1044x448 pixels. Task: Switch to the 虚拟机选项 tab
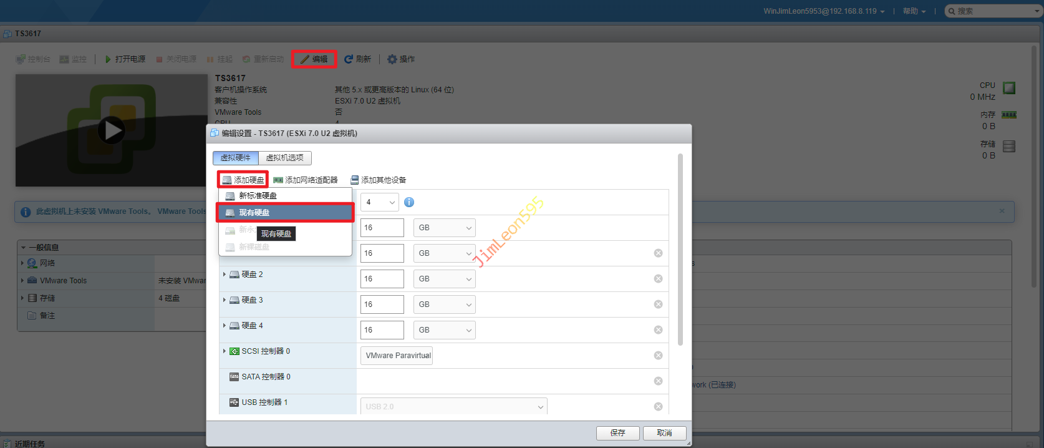click(x=284, y=158)
